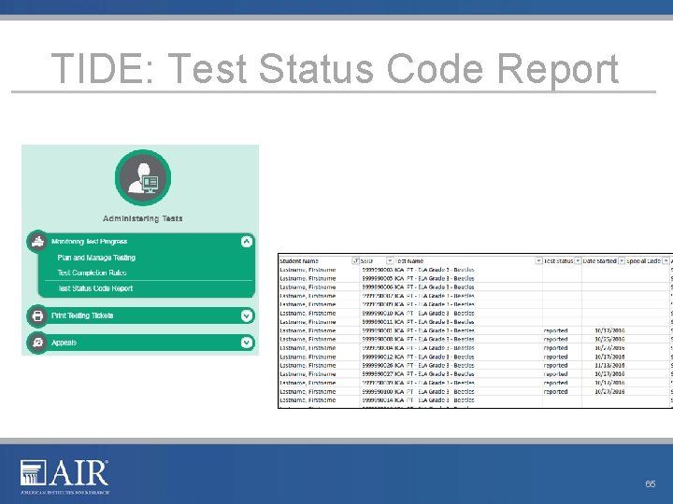Image resolution: width=673 pixels, height=504 pixels.
Task: Open the Special Code column filter dropdown
Action: pos(666,260)
